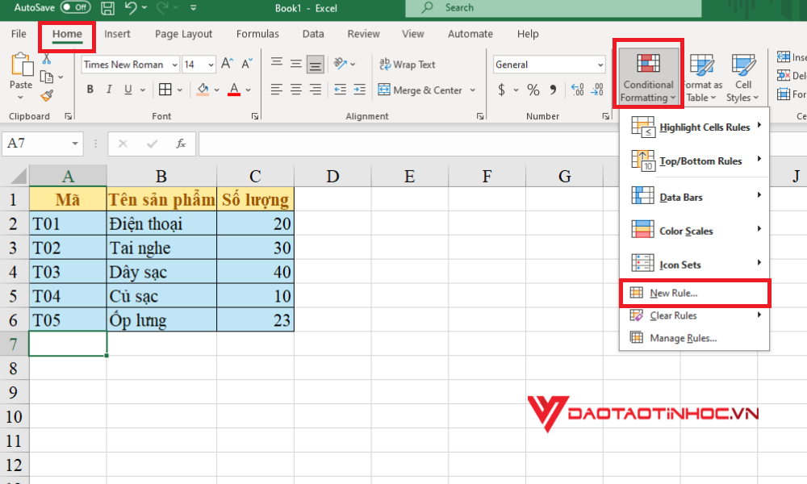Click the Paste clipboard icon

coord(21,65)
